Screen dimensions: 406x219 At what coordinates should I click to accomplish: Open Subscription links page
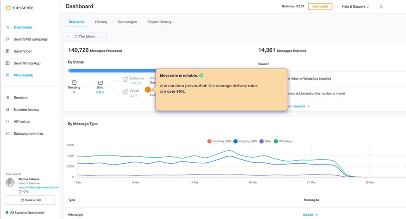(28, 133)
